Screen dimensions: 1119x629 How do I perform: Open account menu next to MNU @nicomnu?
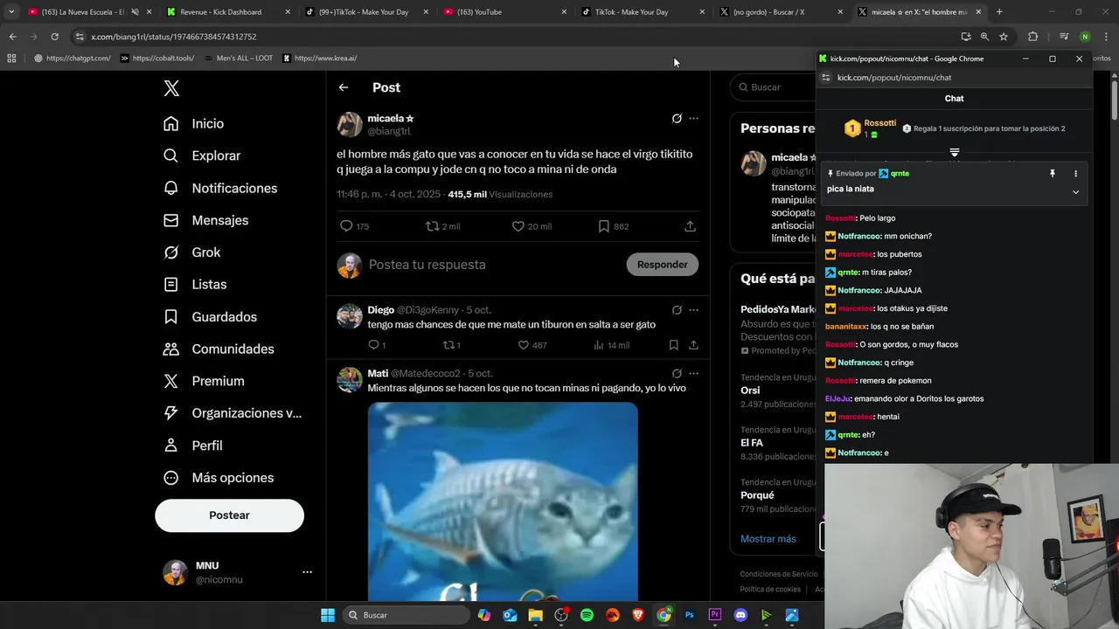click(307, 572)
